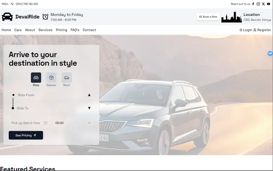Click the Ride To down arrow
This screenshot has height=171, width=273.
click(x=89, y=108)
